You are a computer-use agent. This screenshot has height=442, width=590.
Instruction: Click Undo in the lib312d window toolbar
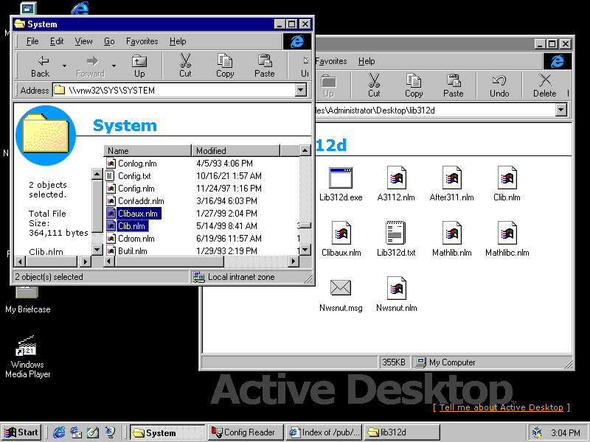tap(499, 86)
